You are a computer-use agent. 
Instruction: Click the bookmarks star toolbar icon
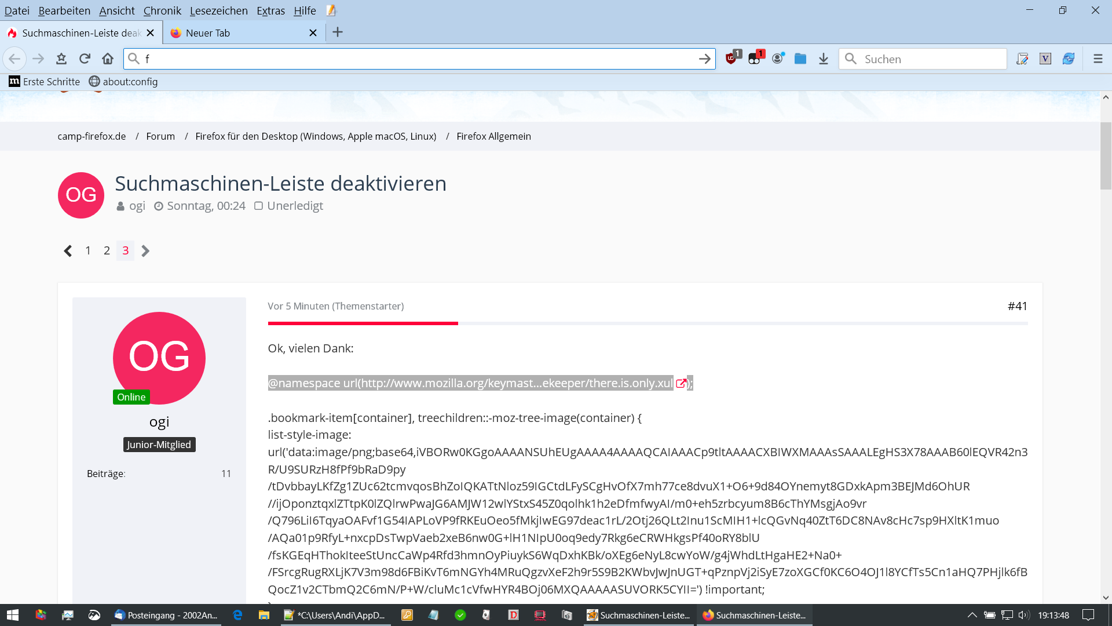coord(61,59)
